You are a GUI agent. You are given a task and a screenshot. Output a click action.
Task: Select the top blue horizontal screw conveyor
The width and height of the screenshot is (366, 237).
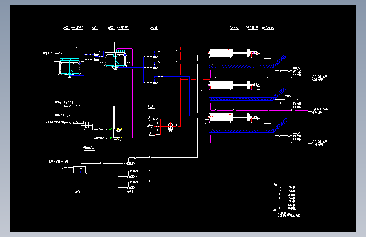coord(241,67)
